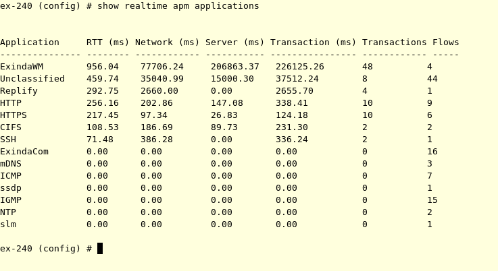The height and width of the screenshot is (271, 498).
Task: Select the CIFS application text
Action: 11,127
